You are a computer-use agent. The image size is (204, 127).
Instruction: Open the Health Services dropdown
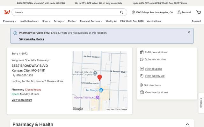[29, 21]
